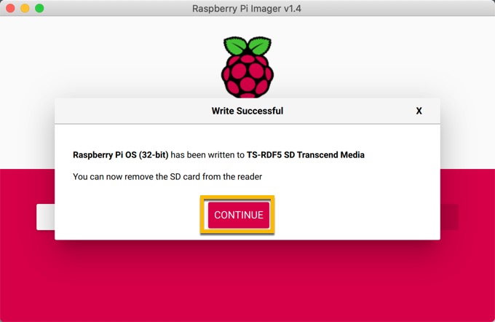495x322 pixels.
Task: Click the CONTINUE button
Action: 238,215
